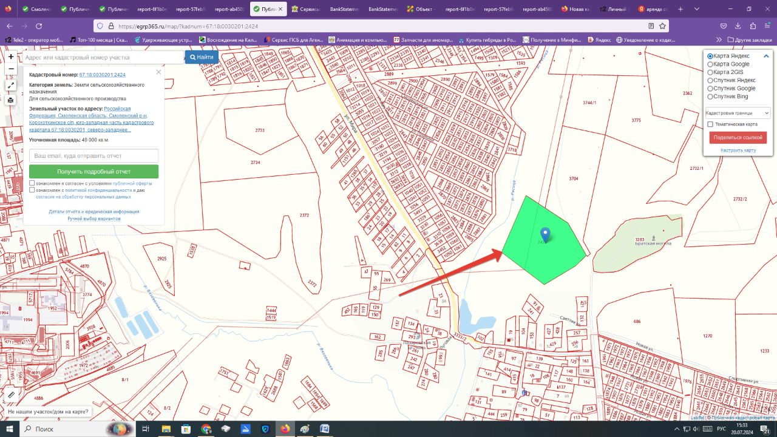
Task: Open notification center in system tray
Action: pos(765,429)
